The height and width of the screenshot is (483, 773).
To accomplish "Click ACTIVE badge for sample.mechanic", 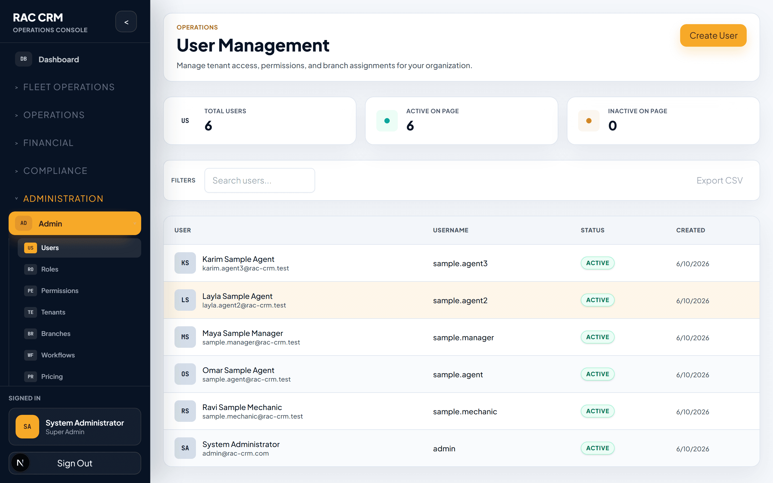I will [x=598, y=411].
